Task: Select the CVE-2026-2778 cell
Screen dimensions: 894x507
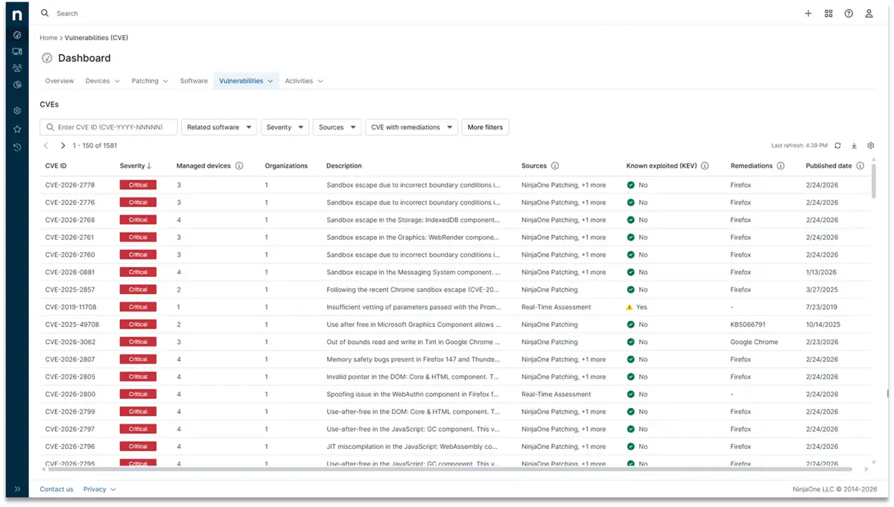Action: (x=70, y=185)
